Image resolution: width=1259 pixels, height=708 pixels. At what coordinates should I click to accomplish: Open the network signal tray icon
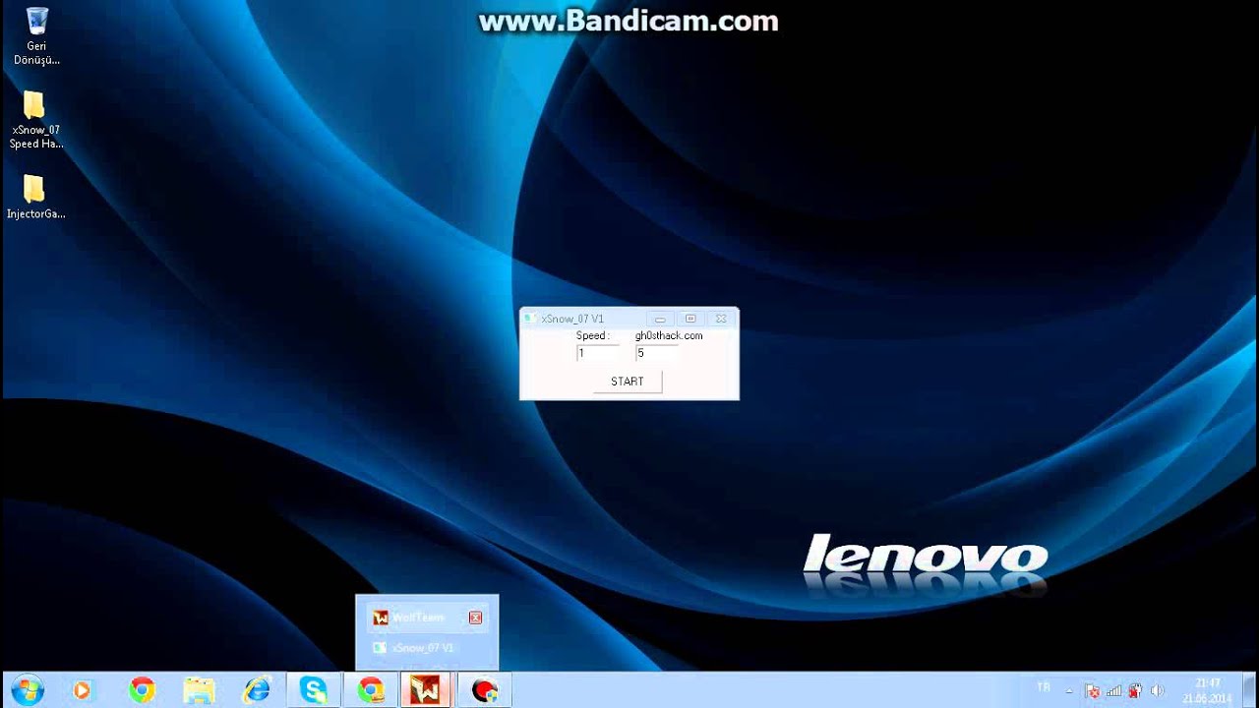coord(1113,691)
